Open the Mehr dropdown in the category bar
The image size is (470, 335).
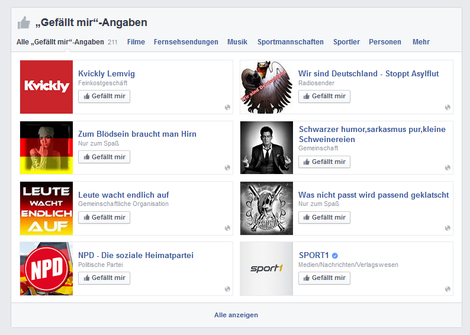[x=421, y=42]
